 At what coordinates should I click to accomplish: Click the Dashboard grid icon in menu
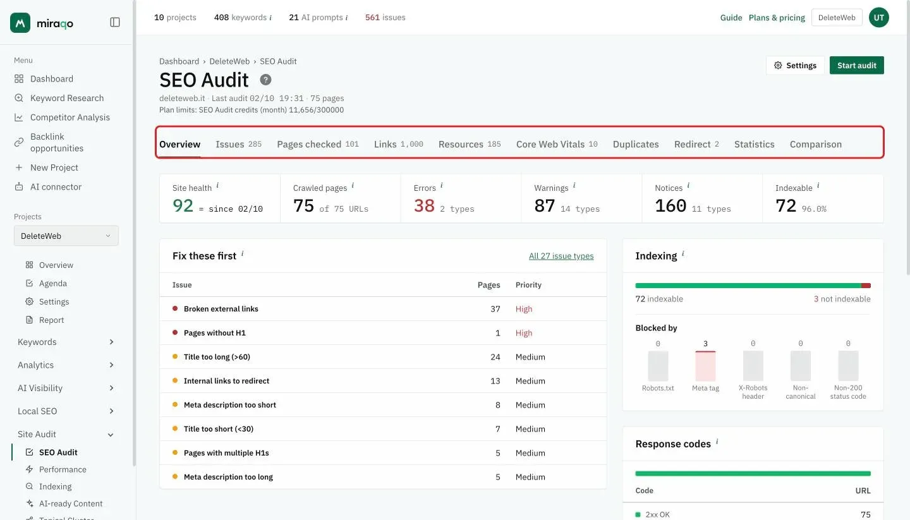click(x=19, y=79)
